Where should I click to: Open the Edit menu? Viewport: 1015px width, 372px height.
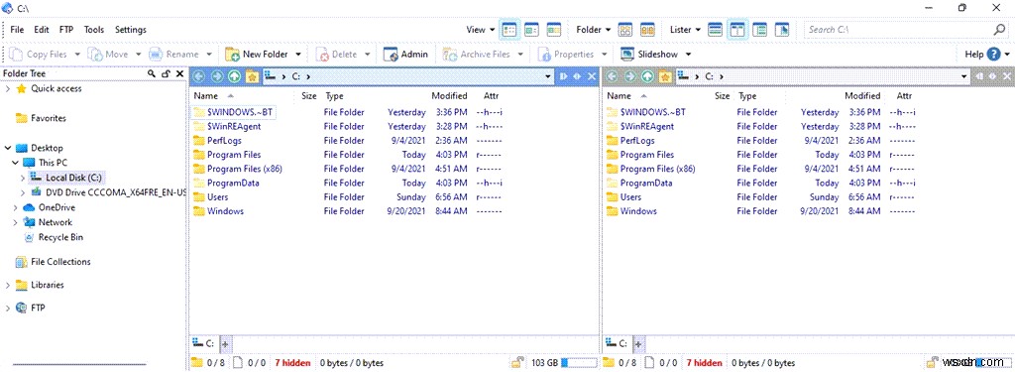tap(42, 29)
